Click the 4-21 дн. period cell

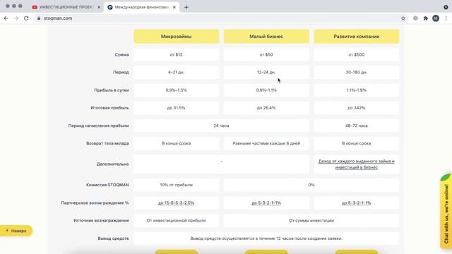pyautogui.click(x=176, y=72)
